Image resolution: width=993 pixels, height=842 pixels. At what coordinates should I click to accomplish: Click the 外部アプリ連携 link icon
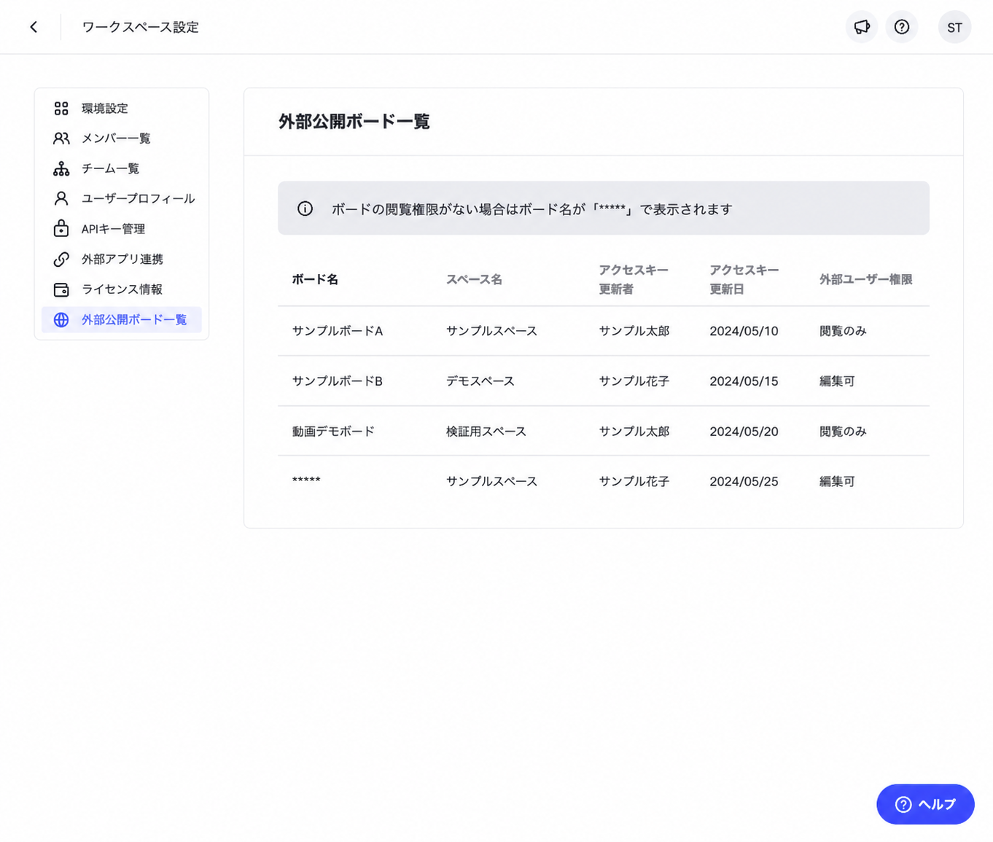61,259
